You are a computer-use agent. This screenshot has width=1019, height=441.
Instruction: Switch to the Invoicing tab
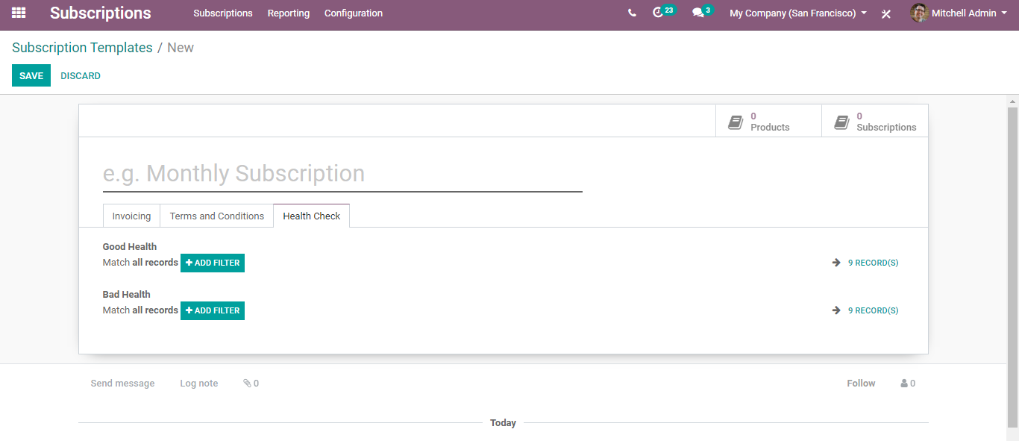pyautogui.click(x=131, y=216)
